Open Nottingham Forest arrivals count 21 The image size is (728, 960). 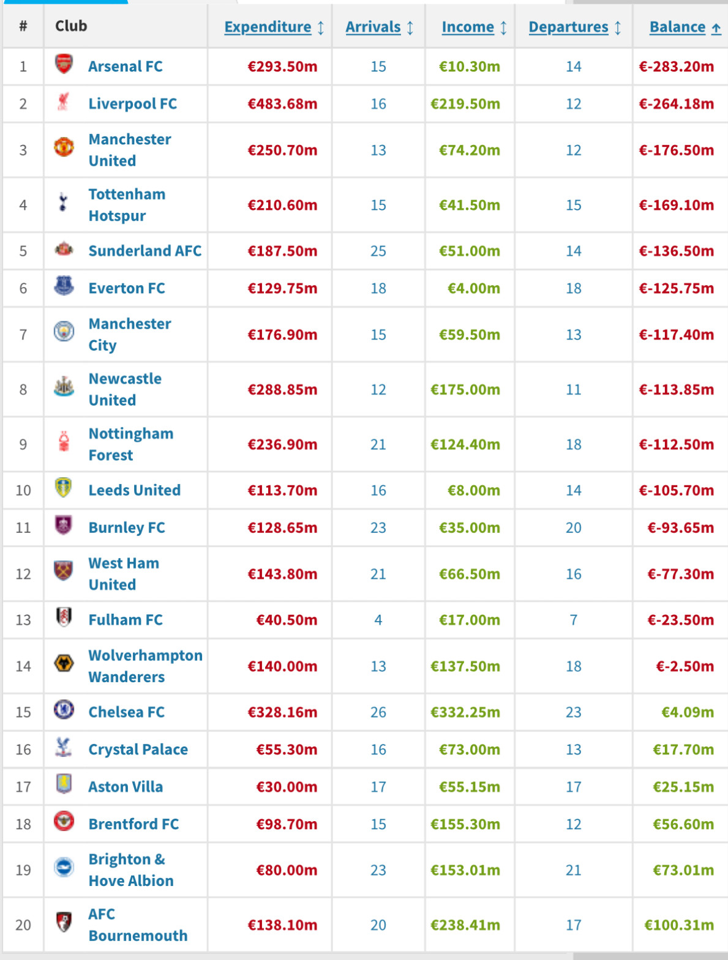click(378, 444)
